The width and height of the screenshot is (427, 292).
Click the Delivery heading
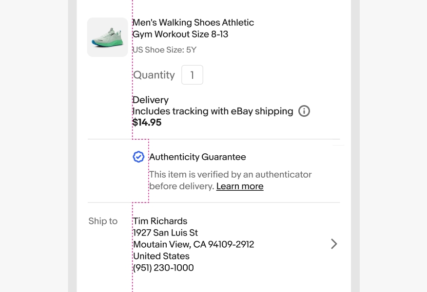coord(151,100)
